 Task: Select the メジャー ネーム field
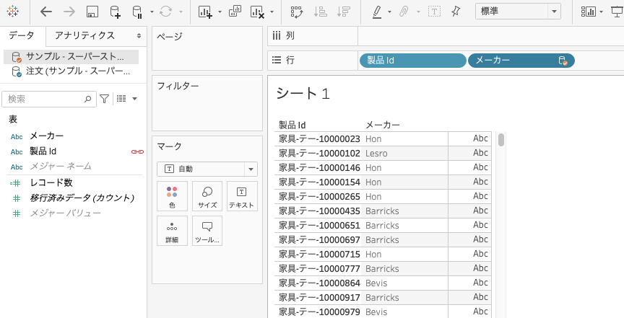tap(61, 167)
